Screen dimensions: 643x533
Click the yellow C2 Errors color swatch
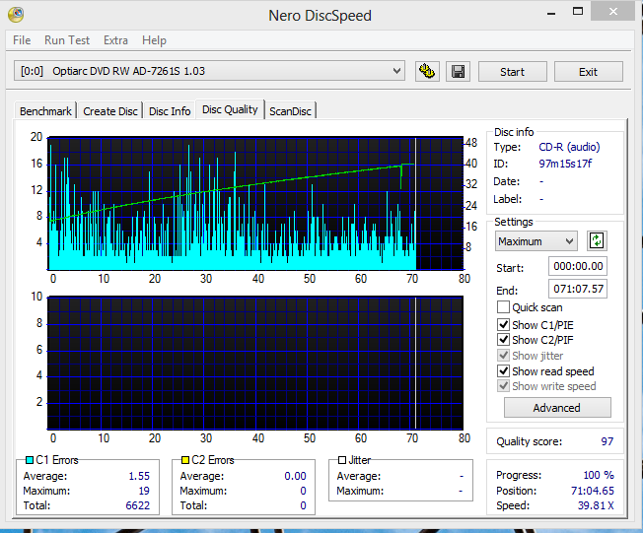(185, 460)
